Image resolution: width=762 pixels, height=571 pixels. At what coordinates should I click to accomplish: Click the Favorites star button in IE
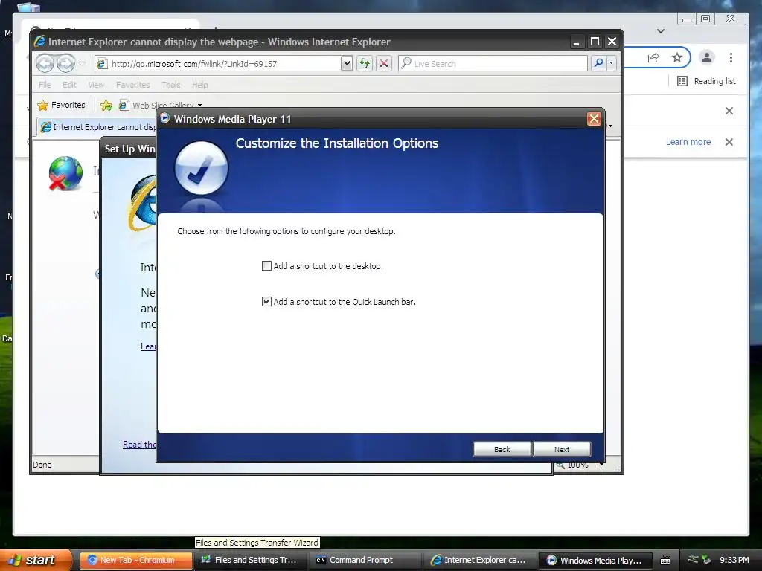point(61,105)
